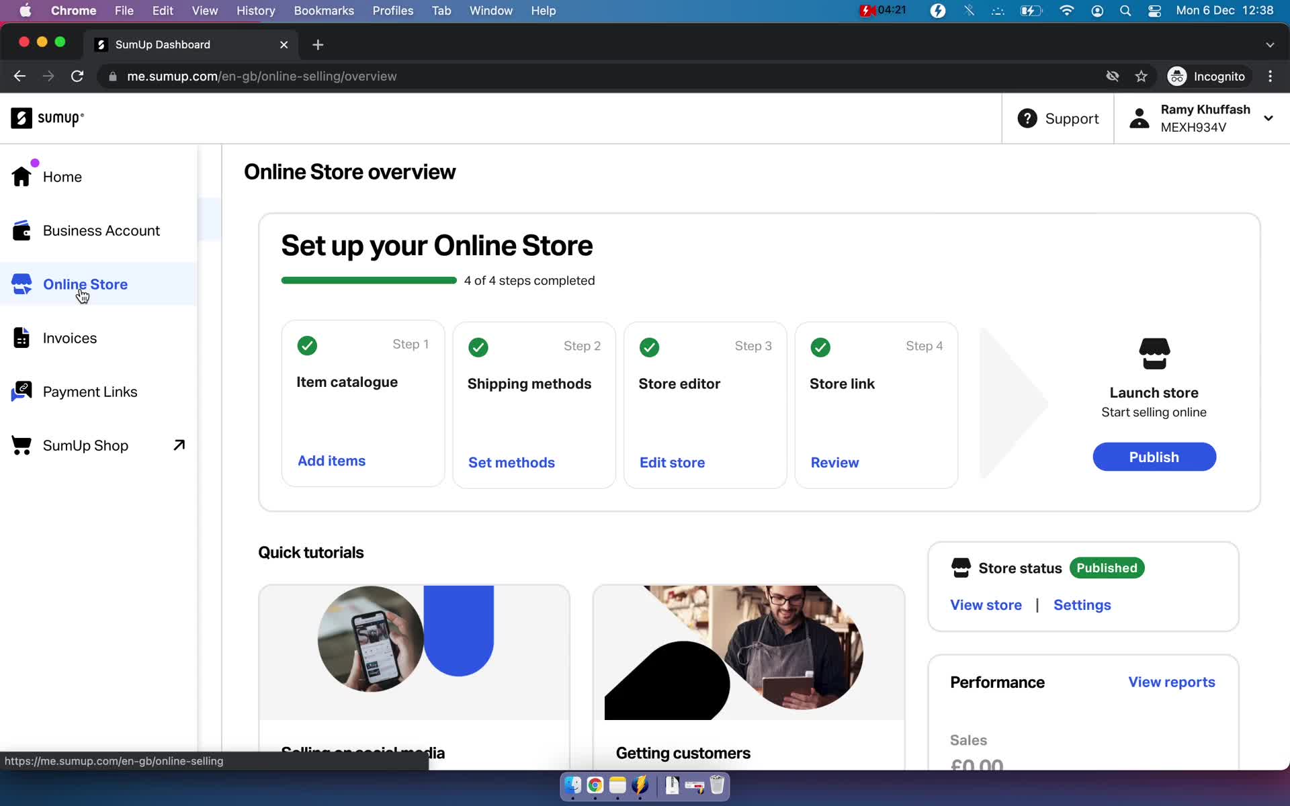
Task: Open the Profiles menu
Action: pos(393,11)
